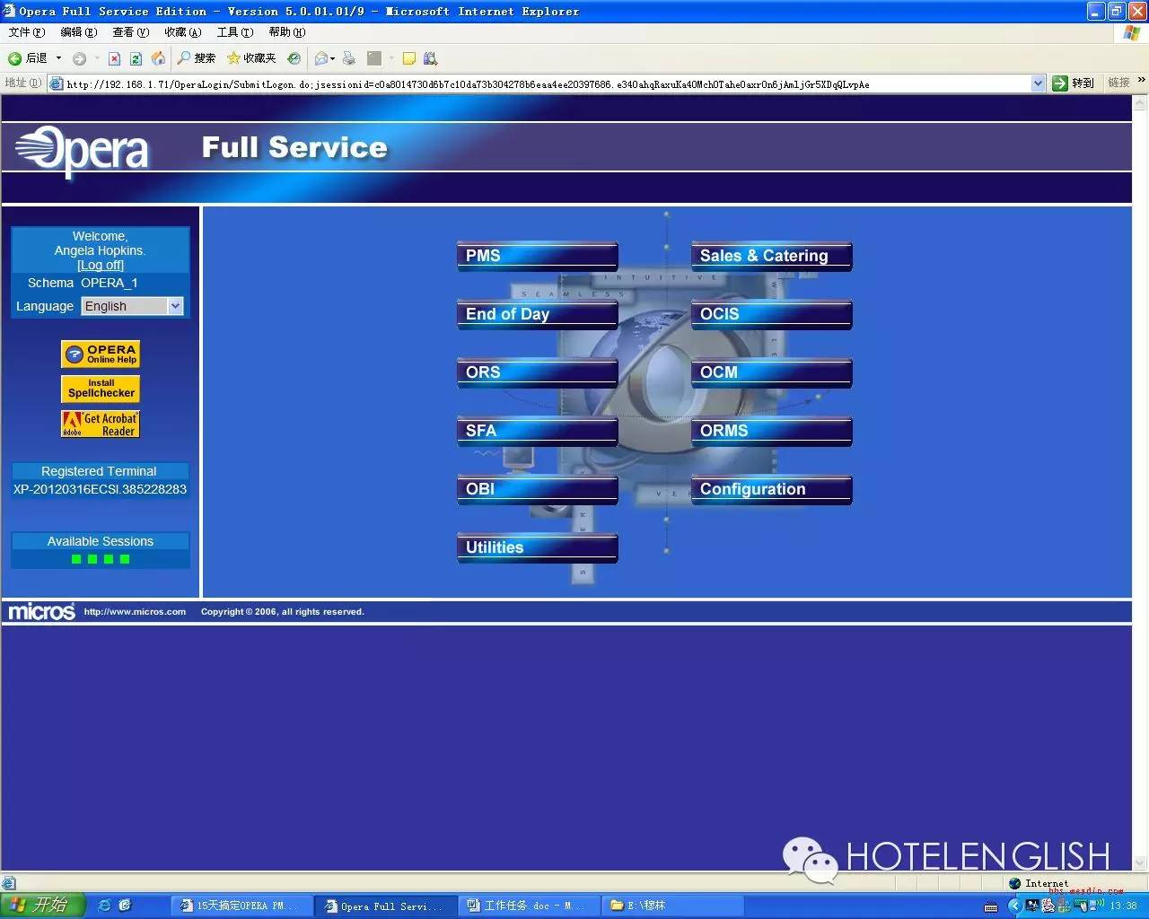Click the Search (搜索) toolbar button
This screenshot has height=919, width=1149.
(197, 58)
